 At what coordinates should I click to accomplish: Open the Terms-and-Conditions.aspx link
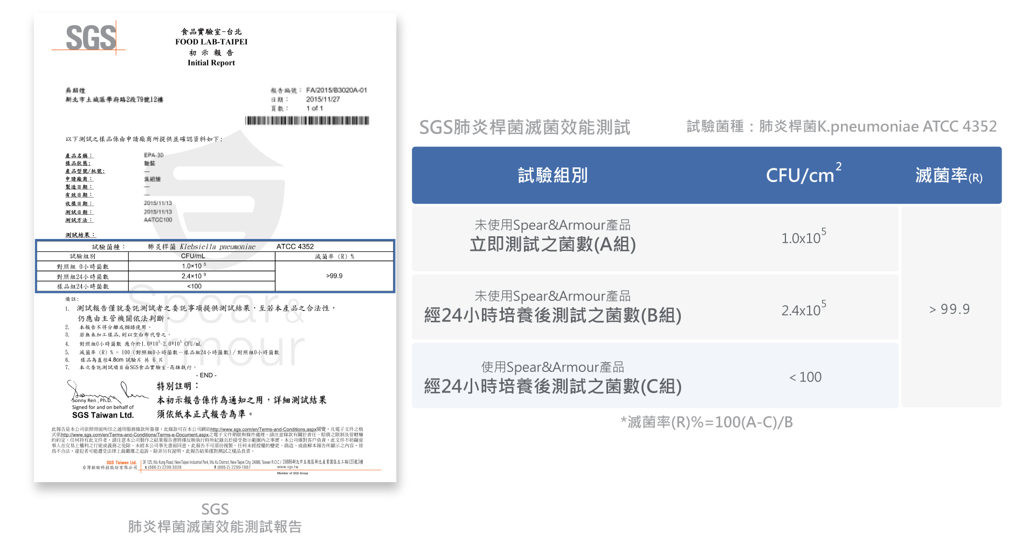tap(264, 430)
